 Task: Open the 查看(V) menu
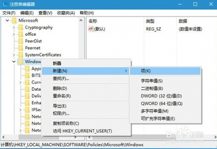coord(45,13)
